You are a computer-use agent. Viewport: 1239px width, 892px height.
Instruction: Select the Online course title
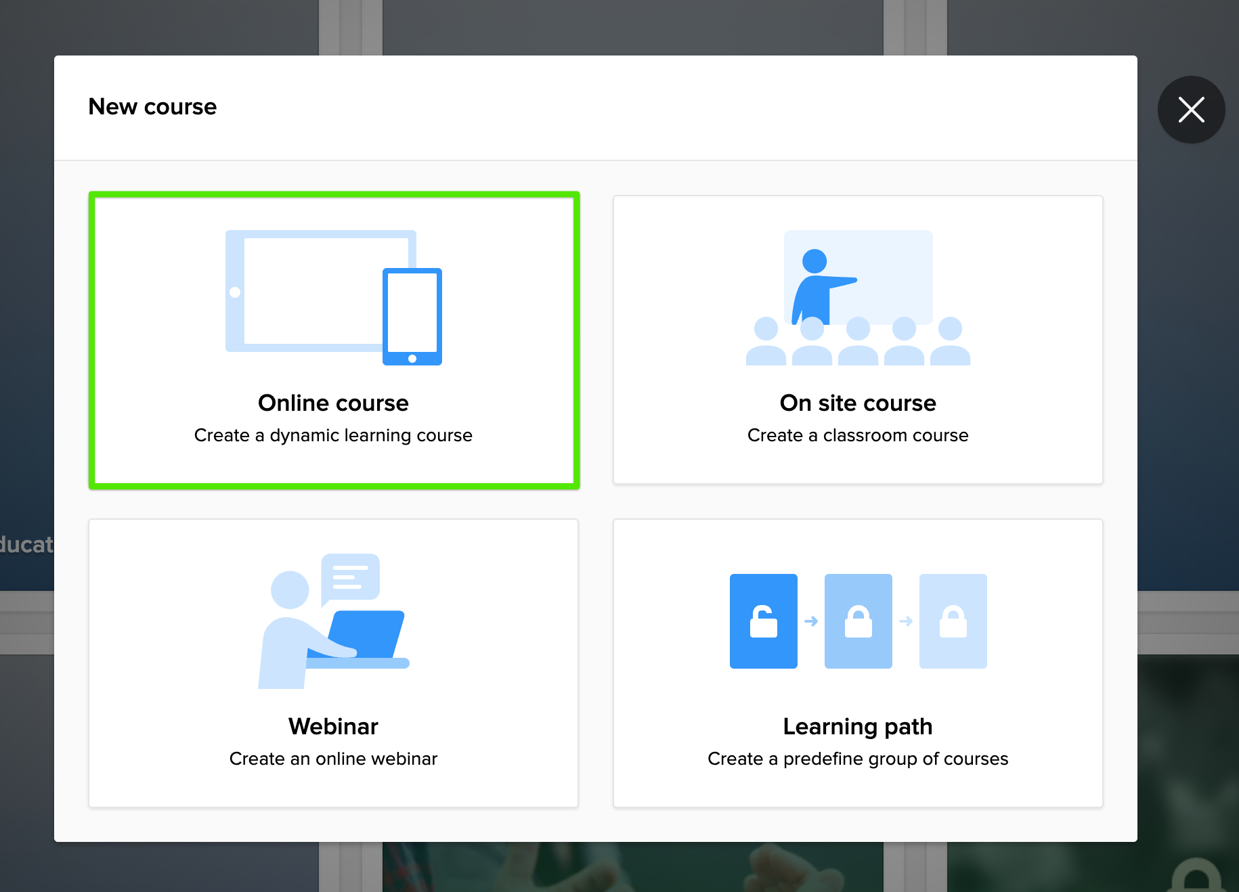[333, 403]
